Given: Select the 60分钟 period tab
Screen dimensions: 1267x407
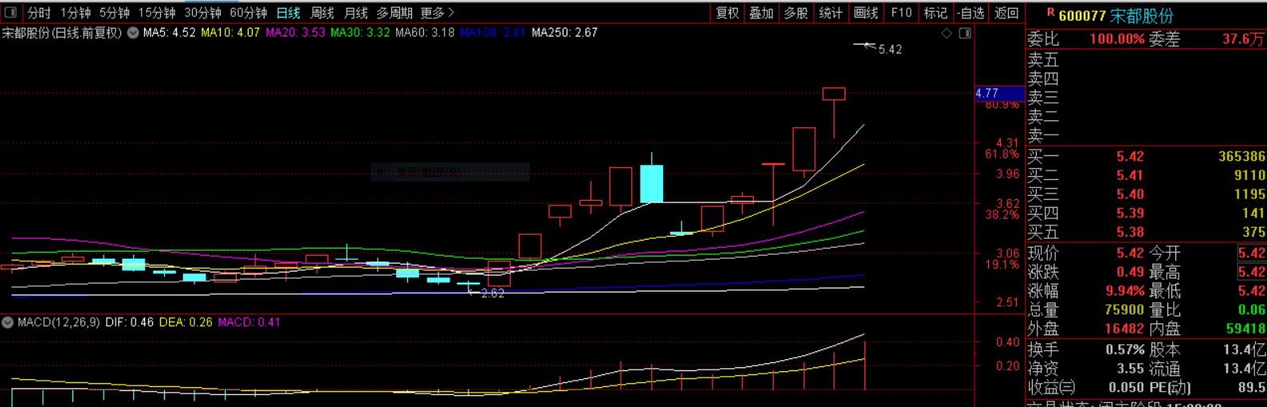Looking at the screenshot, I should point(248,13).
